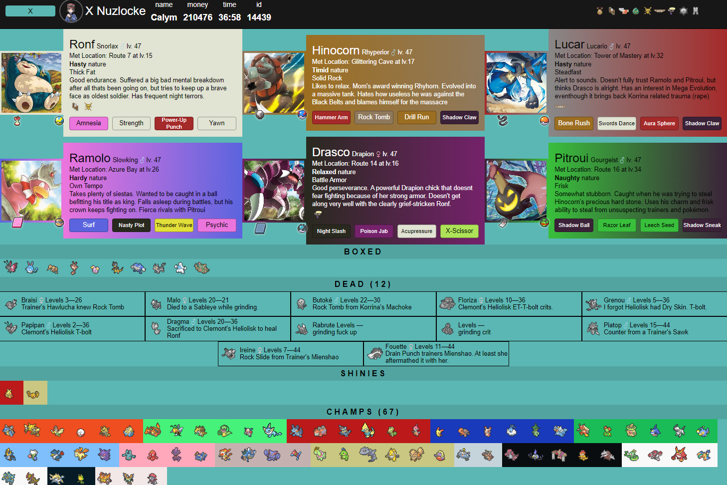Click the teal X game label

[x=30, y=11]
